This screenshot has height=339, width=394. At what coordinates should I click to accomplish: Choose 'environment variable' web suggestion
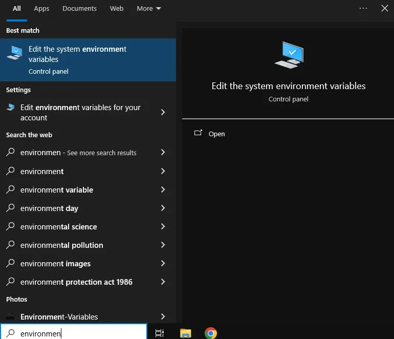coord(88,189)
